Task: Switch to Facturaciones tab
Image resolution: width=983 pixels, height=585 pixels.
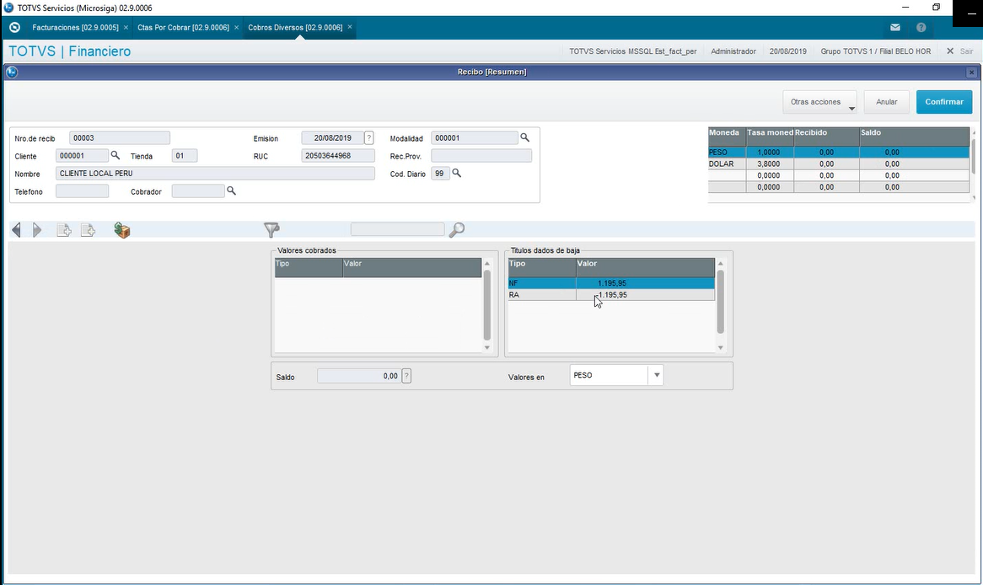Action: [x=75, y=28]
